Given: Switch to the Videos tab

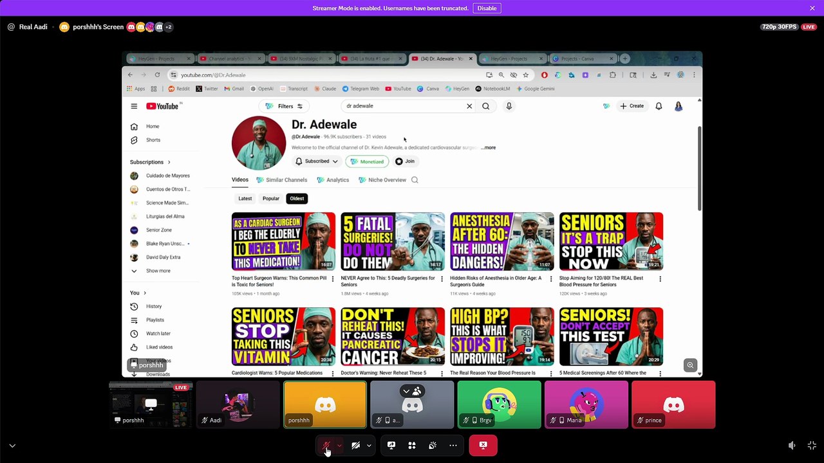Looking at the screenshot, I should coord(240,180).
